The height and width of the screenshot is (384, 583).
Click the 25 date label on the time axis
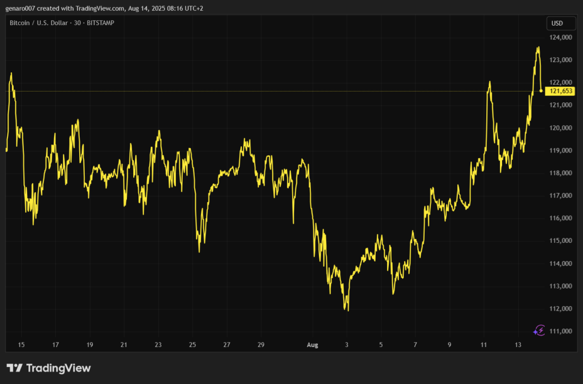pos(192,345)
